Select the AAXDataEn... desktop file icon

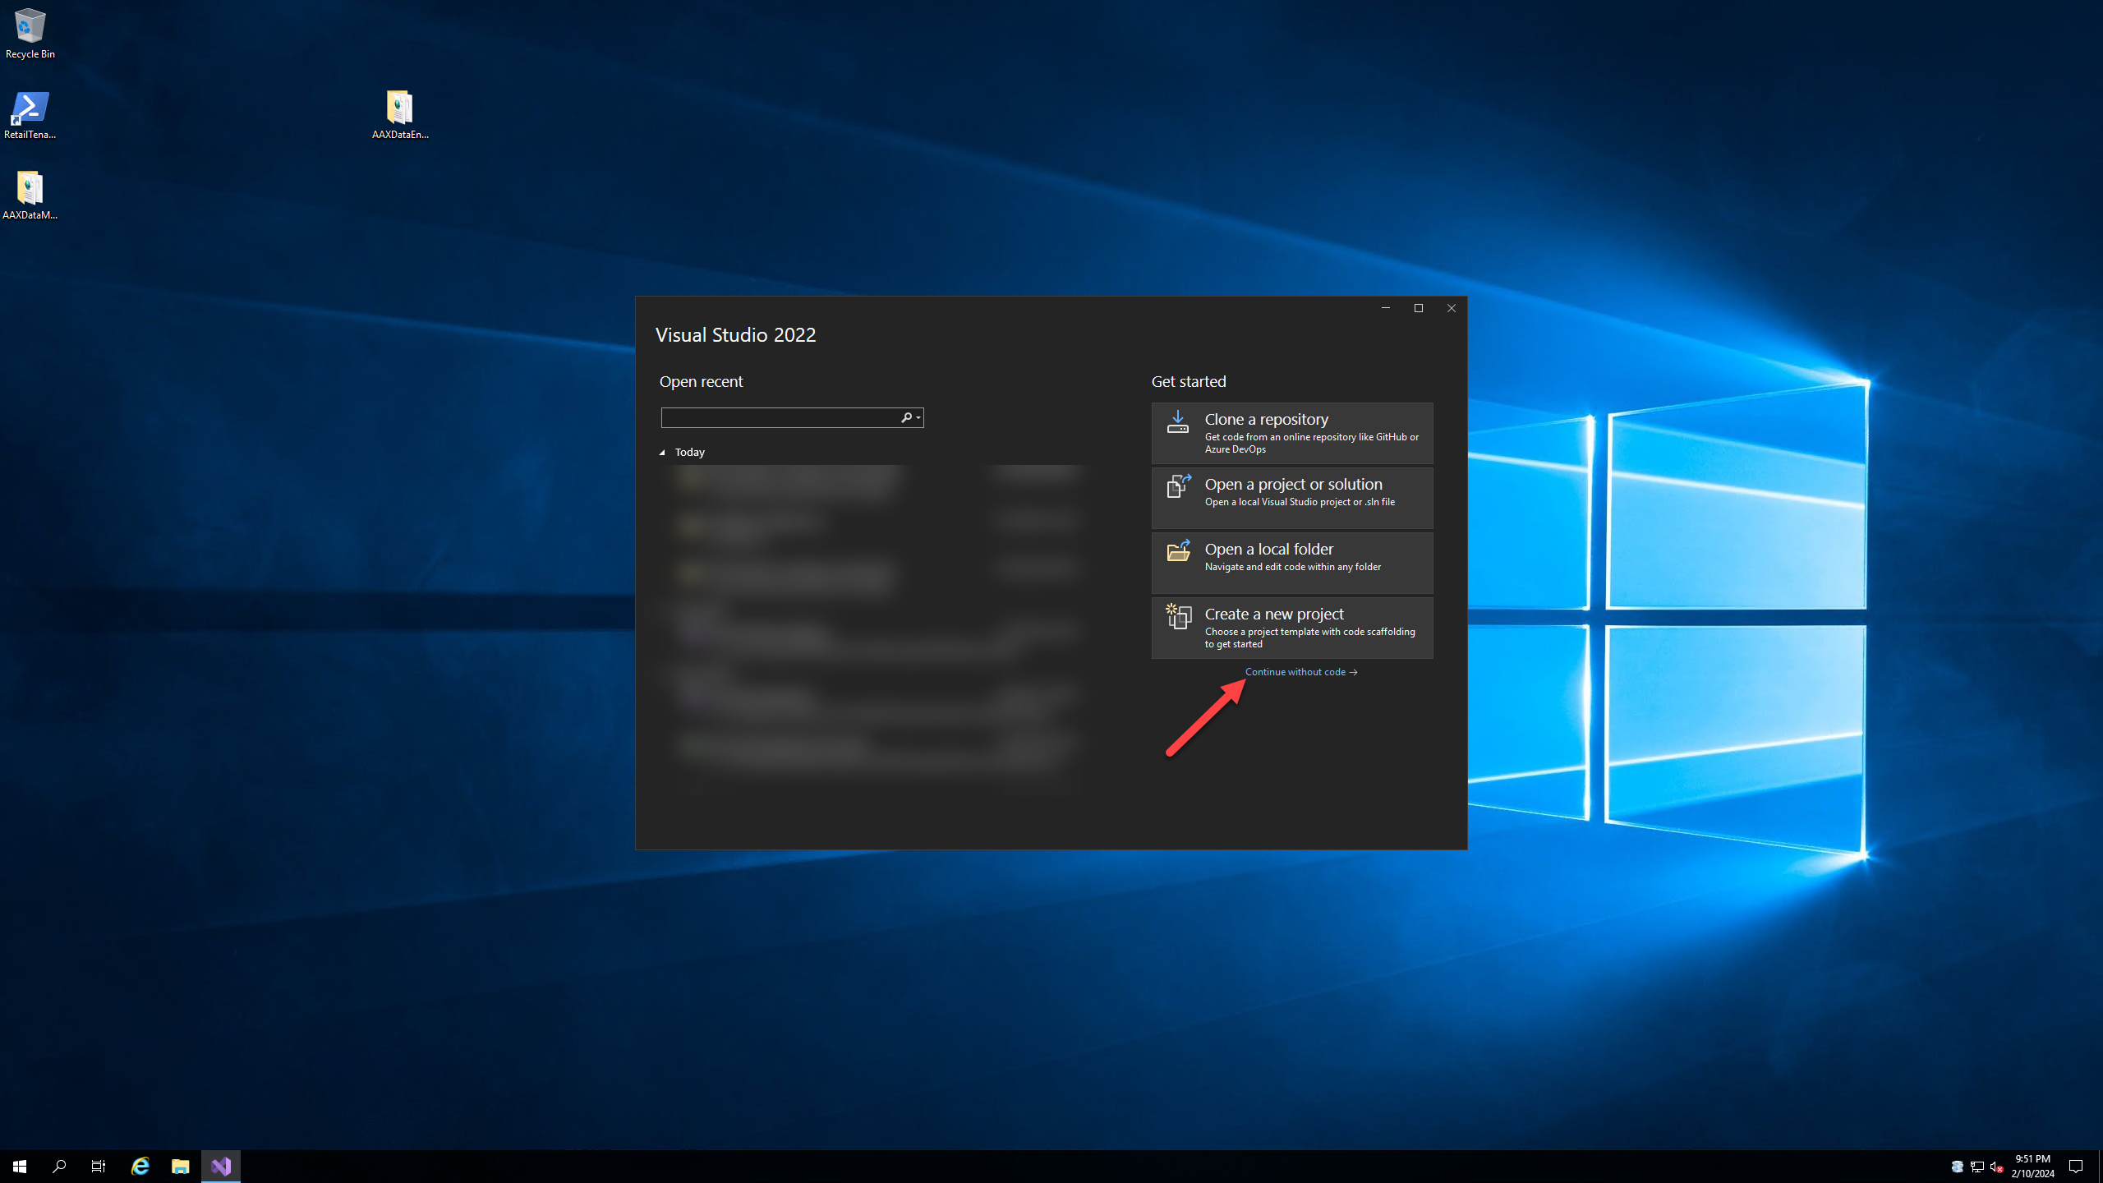(x=399, y=108)
